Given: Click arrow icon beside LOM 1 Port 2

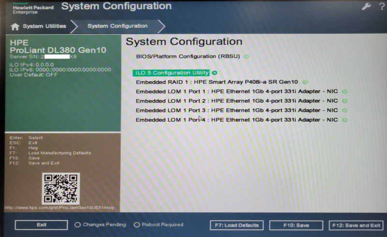Looking at the screenshot, I should click(344, 101).
